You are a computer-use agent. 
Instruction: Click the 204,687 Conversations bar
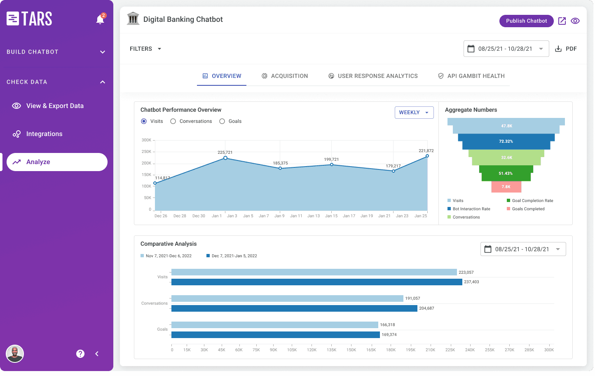(295, 309)
